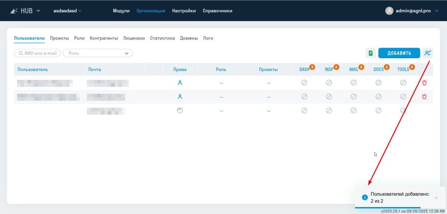Switch to the Пользователи tab
Screen dimensions: 447x214
(29, 38)
